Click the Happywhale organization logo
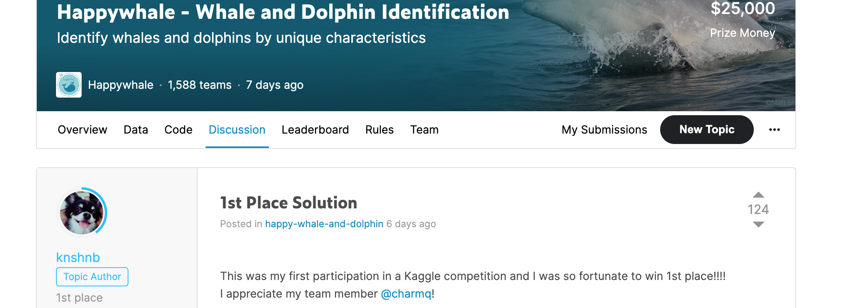 (69, 85)
